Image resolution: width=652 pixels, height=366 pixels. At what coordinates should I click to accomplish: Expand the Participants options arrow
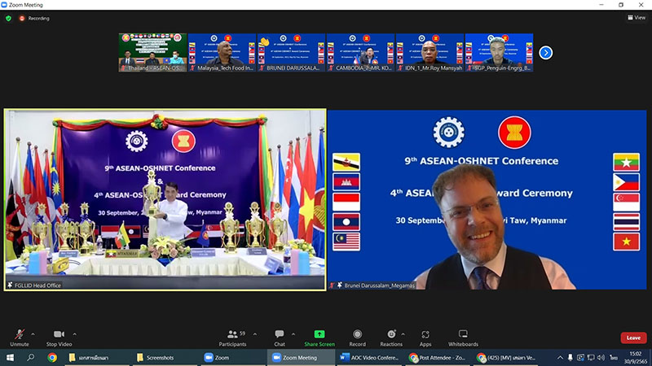pos(253,333)
